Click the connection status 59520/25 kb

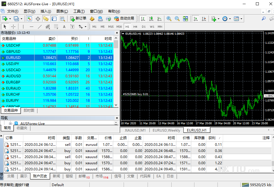[x=256, y=185]
